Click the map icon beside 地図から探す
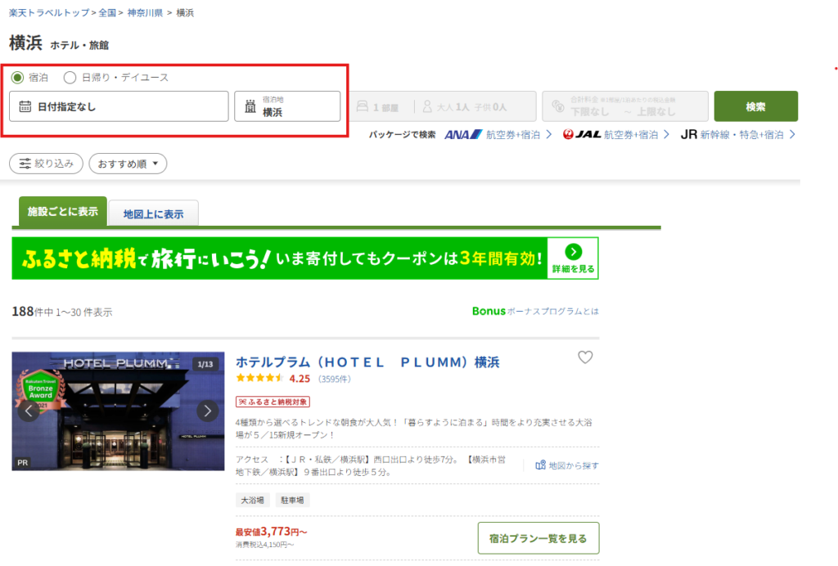Image resolution: width=838 pixels, height=566 pixels. (x=540, y=465)
